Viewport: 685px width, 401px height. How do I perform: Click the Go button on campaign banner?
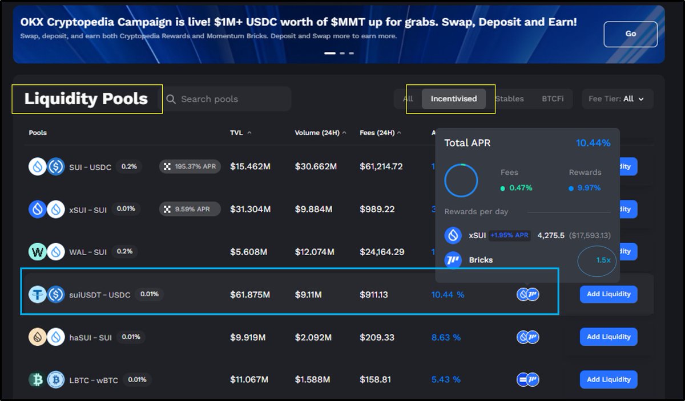coord(630,34)
